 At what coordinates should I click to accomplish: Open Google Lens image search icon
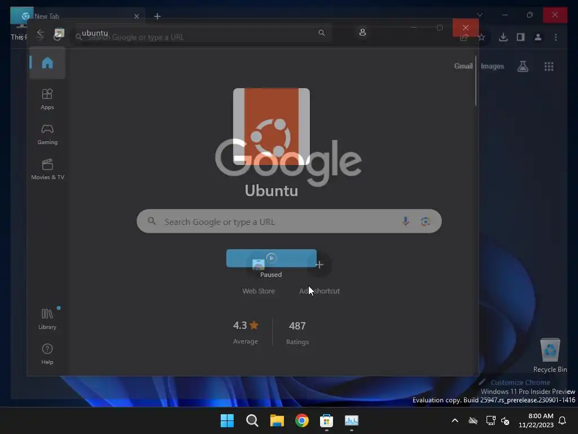425,222
